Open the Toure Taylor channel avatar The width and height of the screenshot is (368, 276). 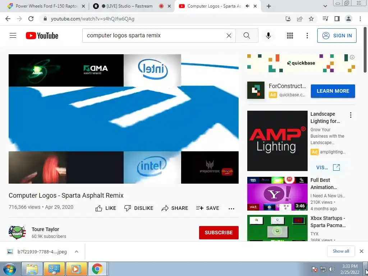17,233
